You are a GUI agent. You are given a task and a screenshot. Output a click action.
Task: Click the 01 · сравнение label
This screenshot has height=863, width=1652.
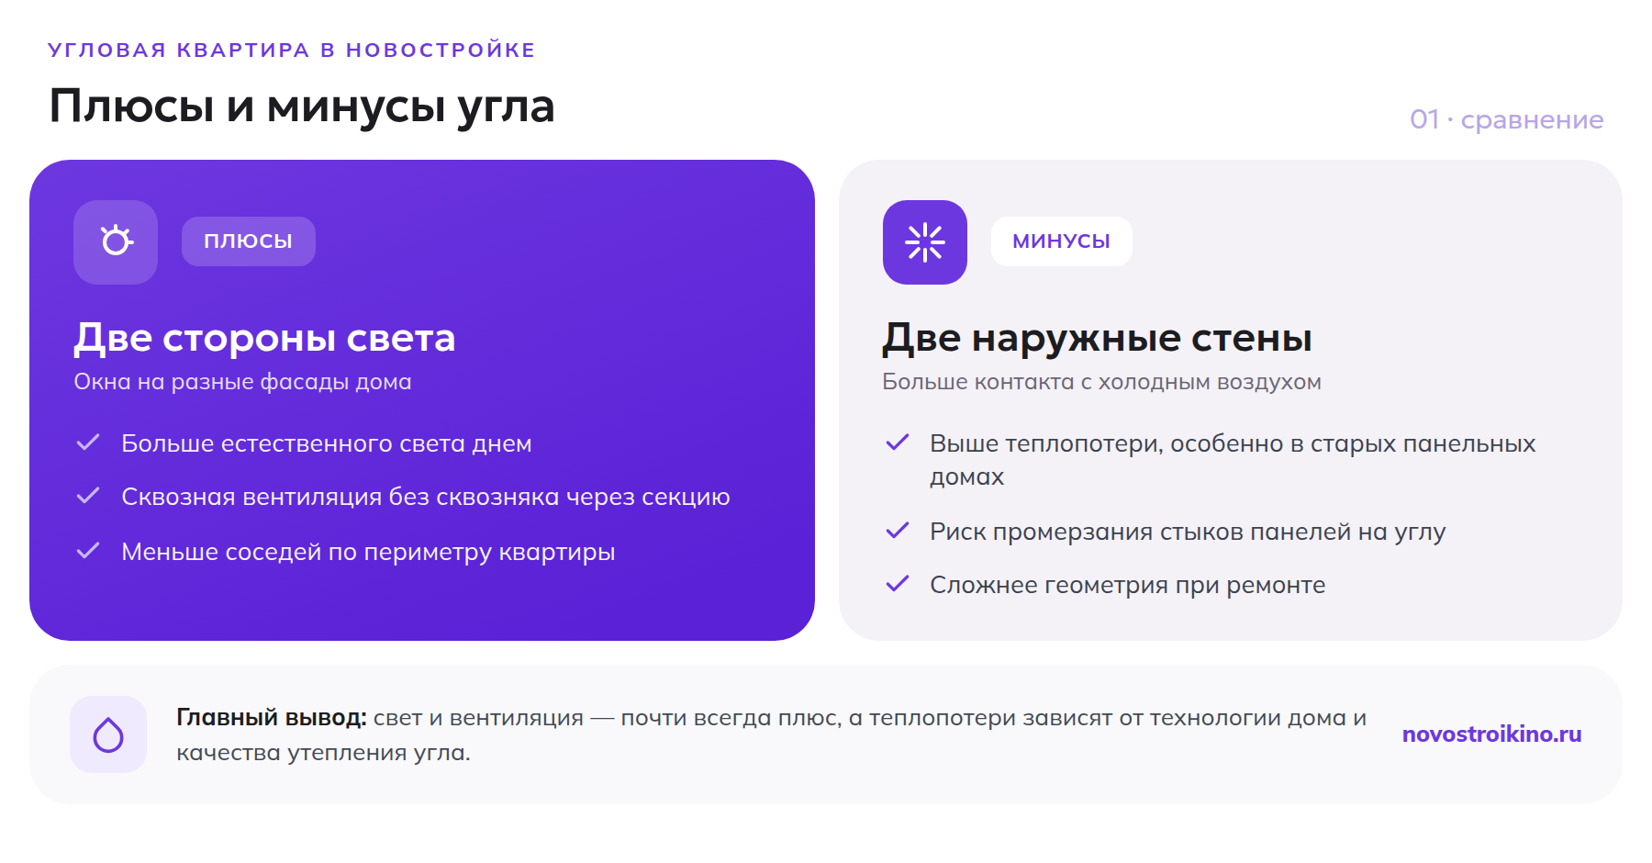point(1506,119)
